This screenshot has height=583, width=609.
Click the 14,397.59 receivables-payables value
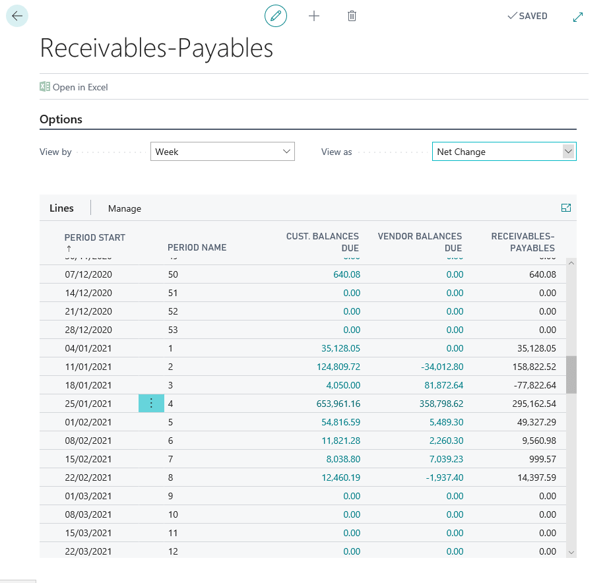point(536,478)
